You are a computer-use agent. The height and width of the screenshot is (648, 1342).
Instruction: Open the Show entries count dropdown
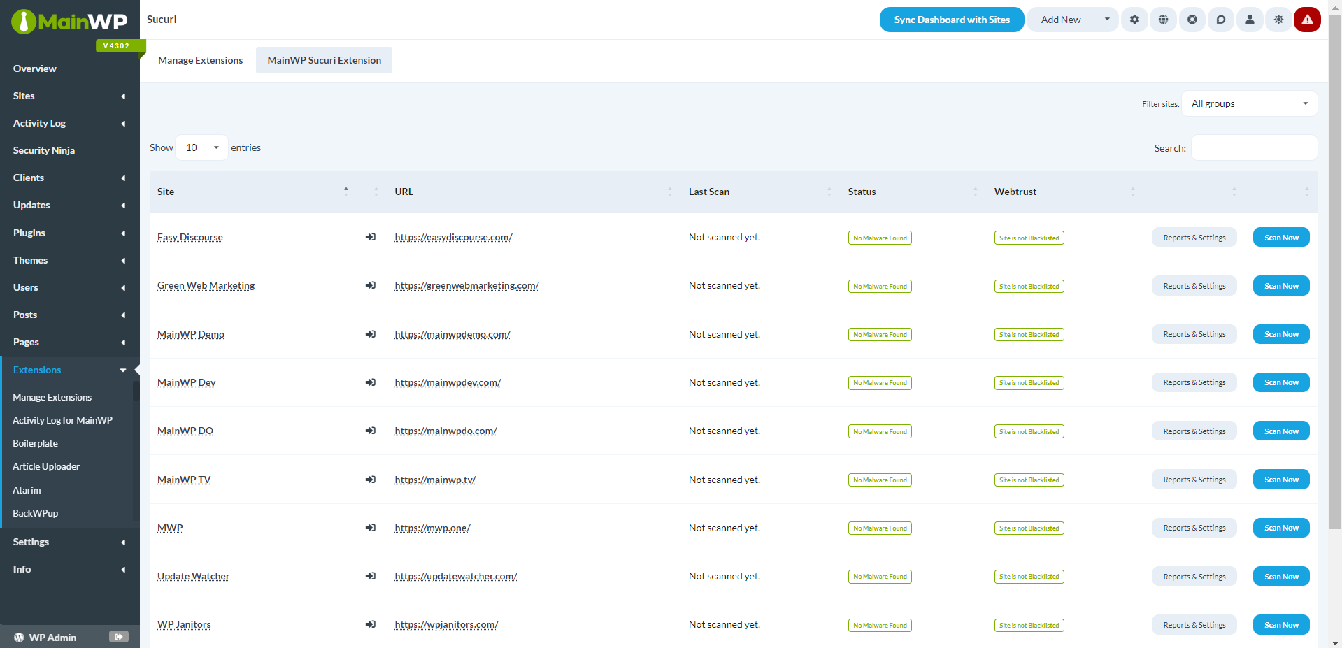202,147
